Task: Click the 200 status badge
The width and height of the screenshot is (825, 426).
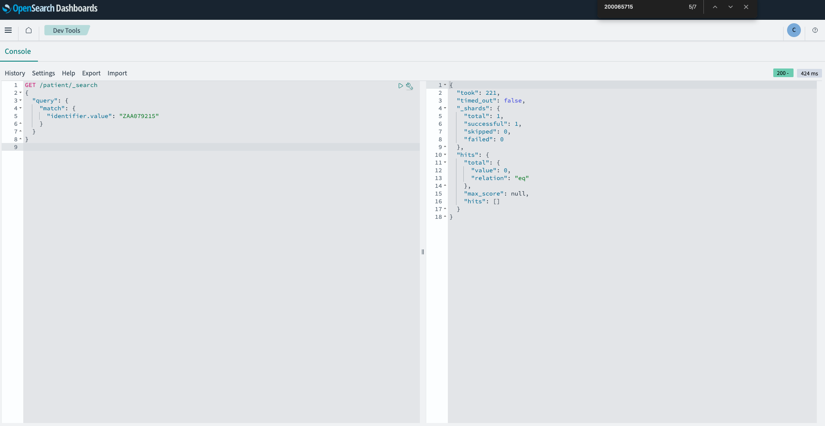Action: [x=783, y=73]
